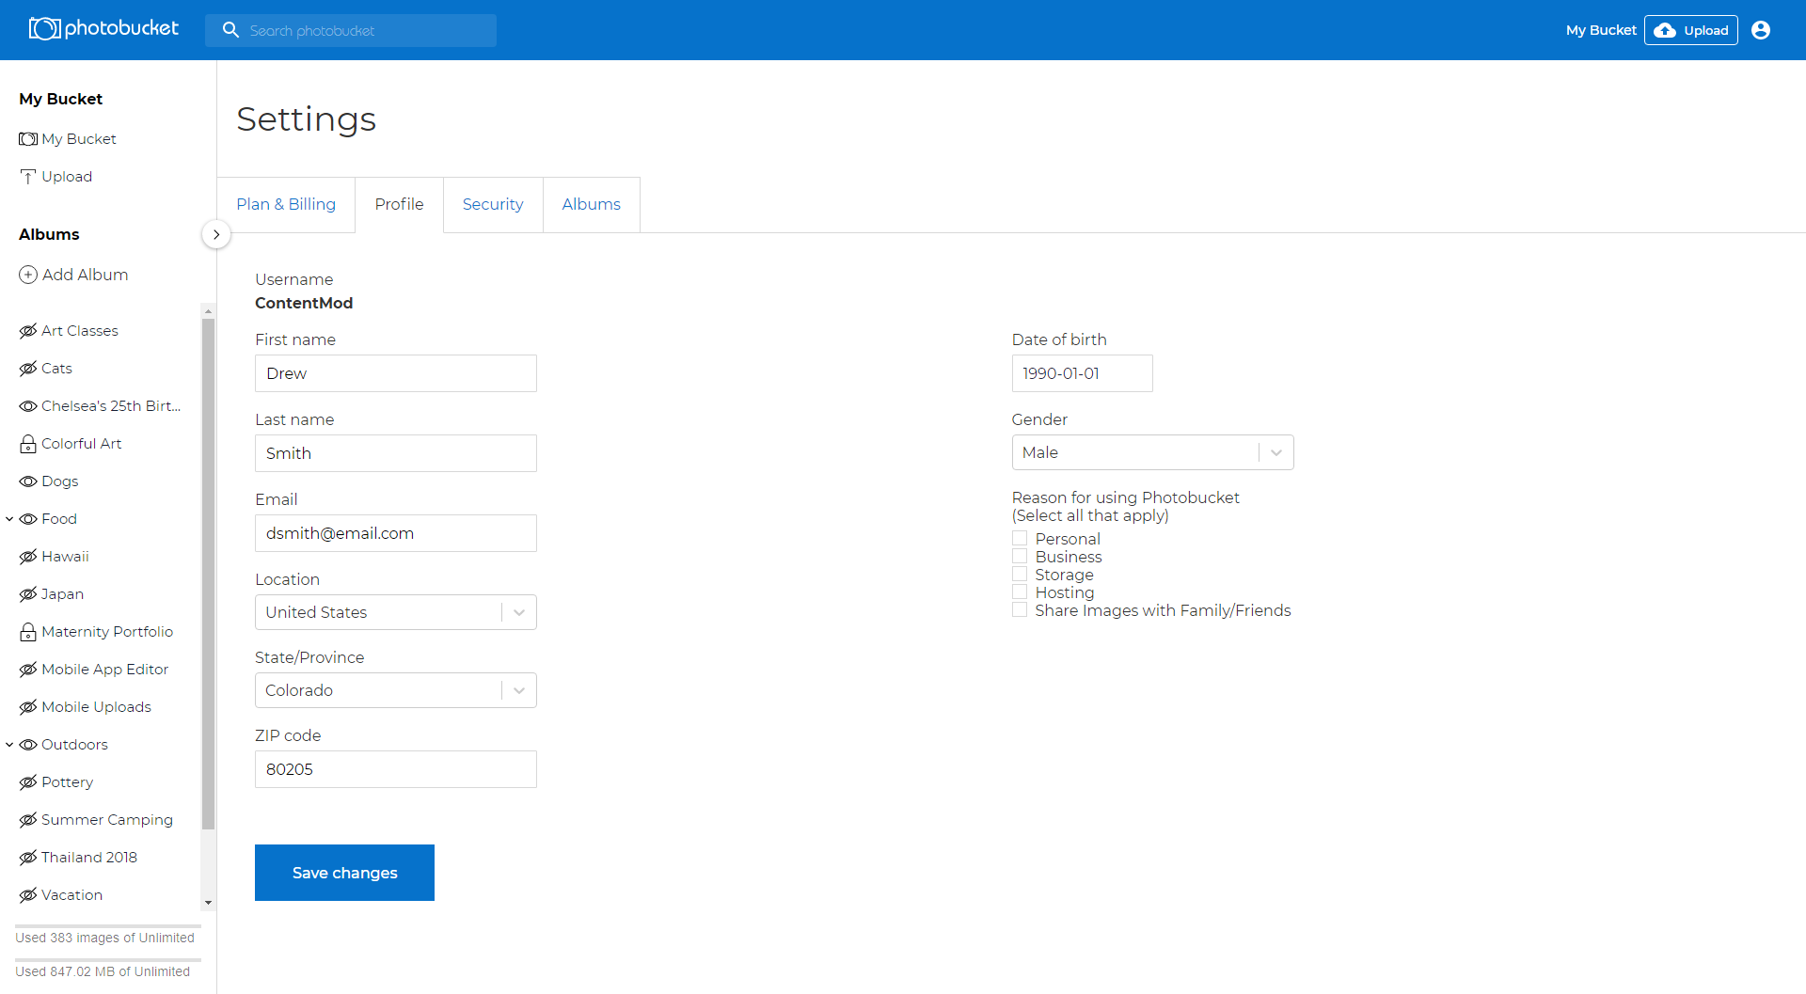Open the Thailand 2018 album
The image size is (1806, 994).
tap(89, 858)
